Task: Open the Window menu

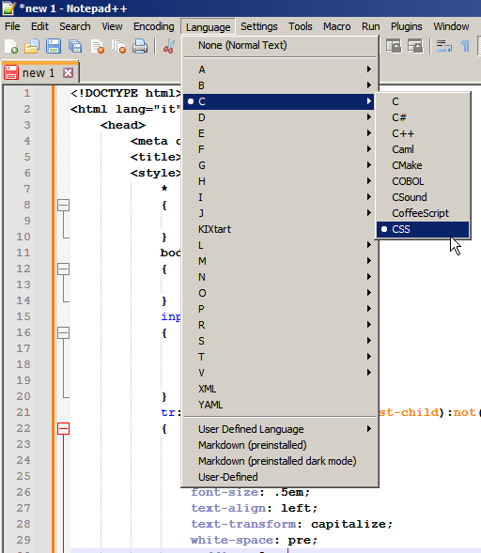Action: [451, 27]
